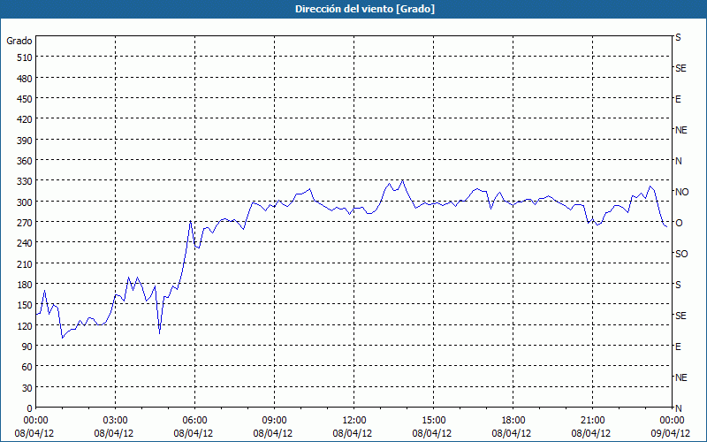
Task: Click the 09/04/12 date label
Action: click(x=671, y=433)
